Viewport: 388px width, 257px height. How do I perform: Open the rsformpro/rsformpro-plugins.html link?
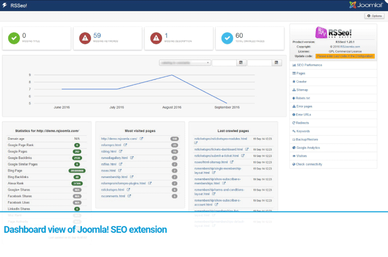click(x=124, y=183)
